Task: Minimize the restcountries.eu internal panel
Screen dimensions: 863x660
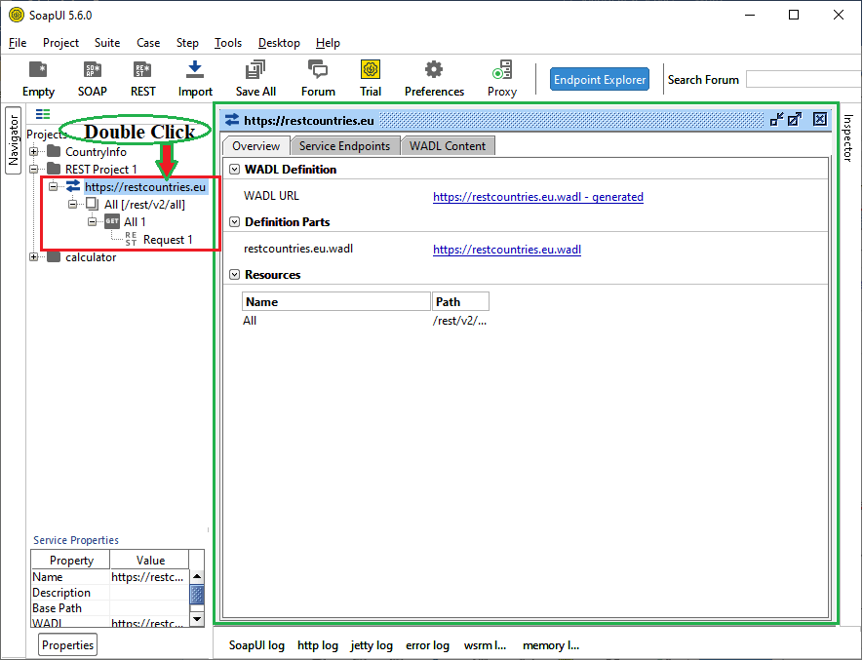Action: pos(776,120)
